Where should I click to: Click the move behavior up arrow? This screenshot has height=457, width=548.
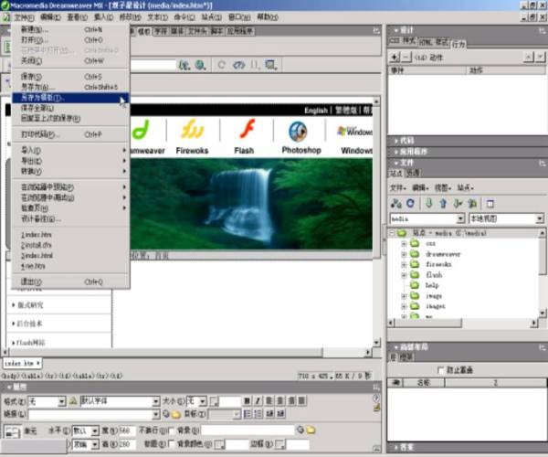click(528, 57)
